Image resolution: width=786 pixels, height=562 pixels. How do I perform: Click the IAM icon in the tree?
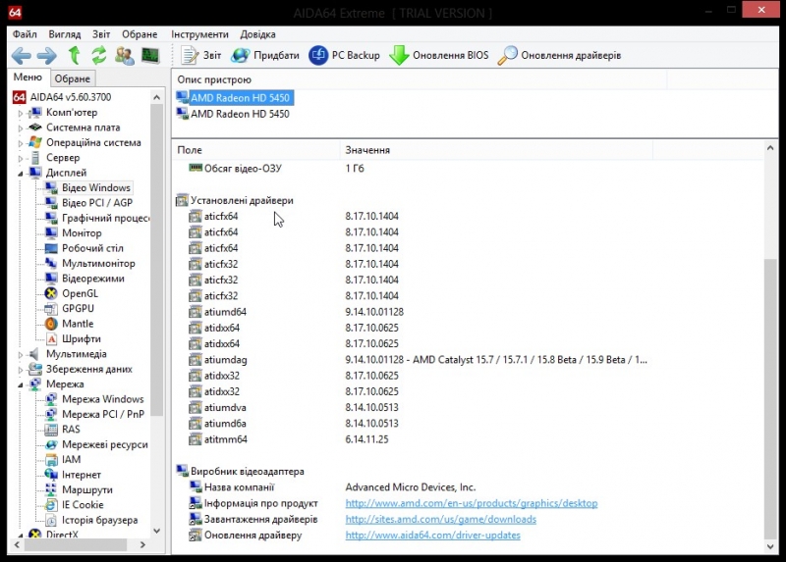[x=51, y=459]
